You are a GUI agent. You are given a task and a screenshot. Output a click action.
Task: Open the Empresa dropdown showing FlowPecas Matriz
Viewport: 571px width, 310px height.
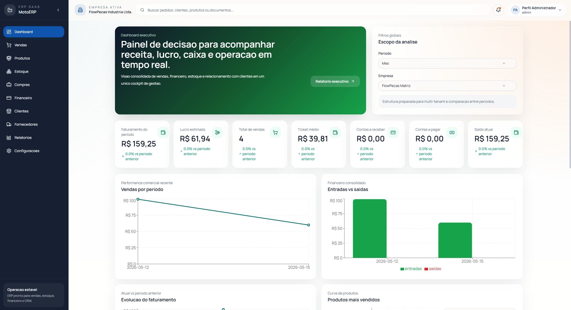click(x=447, y=86)
